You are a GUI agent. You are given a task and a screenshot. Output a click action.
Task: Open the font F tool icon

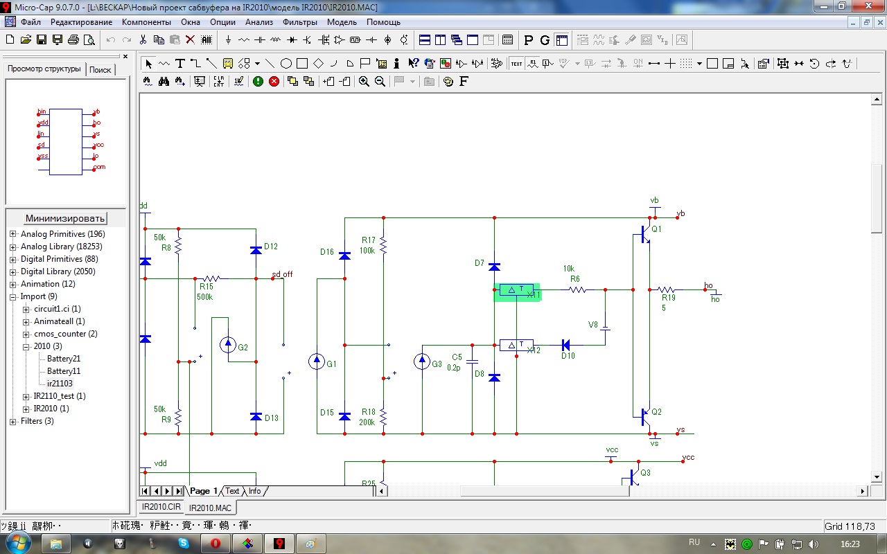[x=464, y=81]
